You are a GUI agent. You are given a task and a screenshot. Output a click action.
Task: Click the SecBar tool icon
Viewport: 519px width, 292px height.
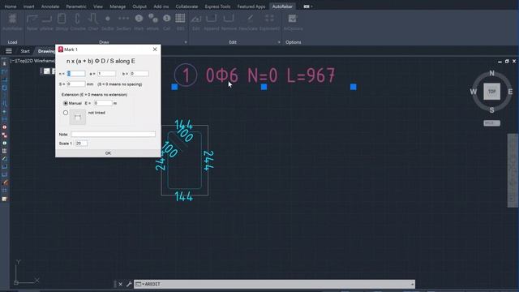point(108,22)
